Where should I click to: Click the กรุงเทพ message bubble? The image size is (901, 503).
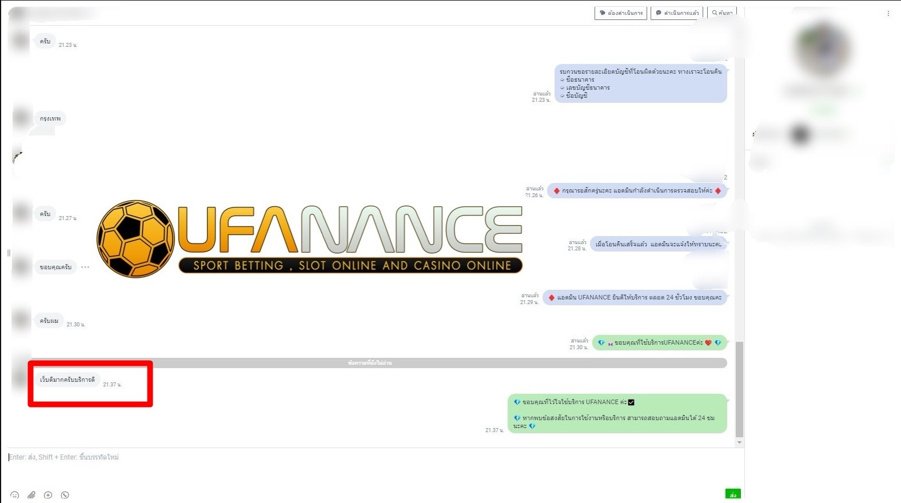coord(50,118)
